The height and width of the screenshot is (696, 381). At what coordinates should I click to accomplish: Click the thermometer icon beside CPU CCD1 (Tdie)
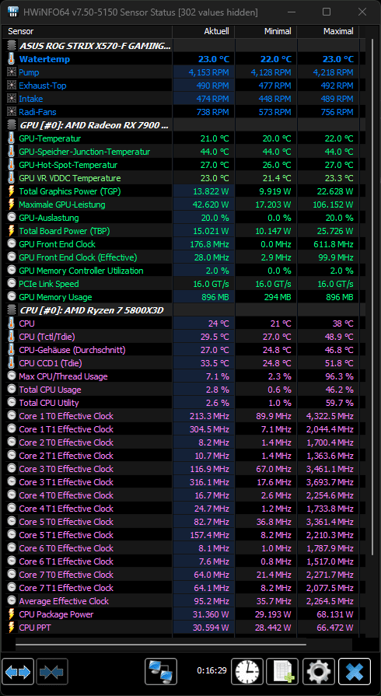click(12, 363)
